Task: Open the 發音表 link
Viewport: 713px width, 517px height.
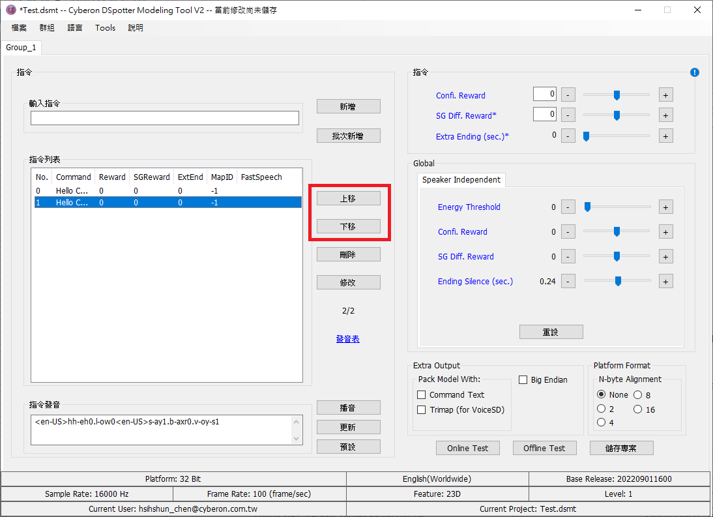Action: (348, 339)
